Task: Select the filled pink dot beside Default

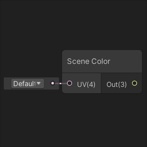Action: [53, 83]
